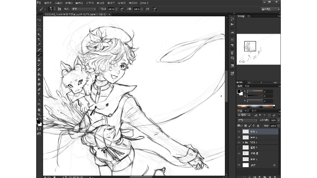Select the Hand tool
317x178 pixels.
[39, 110]
